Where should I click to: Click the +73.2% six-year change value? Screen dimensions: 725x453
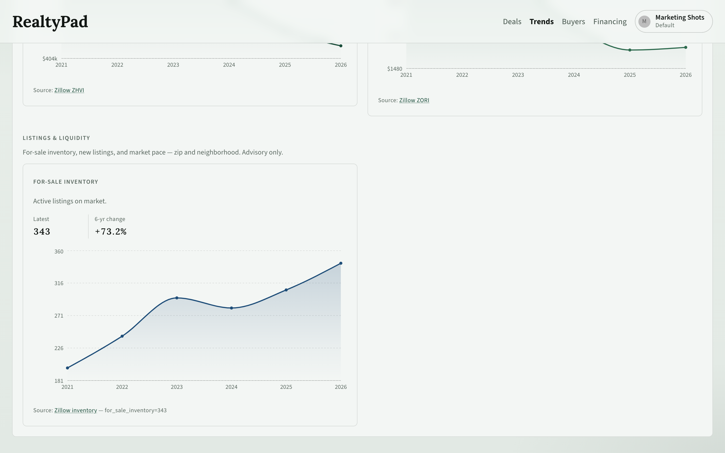[111, 232]
